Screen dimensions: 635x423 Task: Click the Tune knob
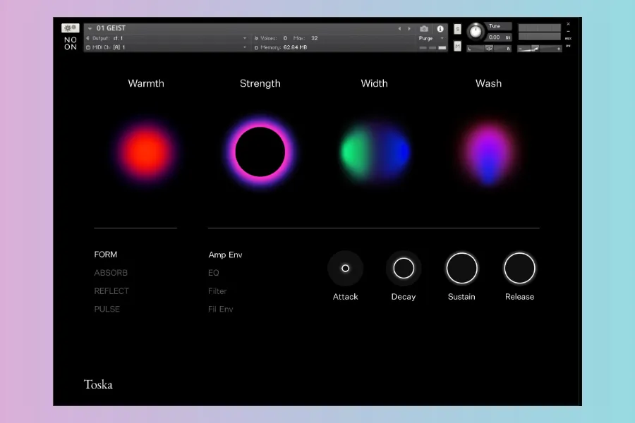click(476, 32)
